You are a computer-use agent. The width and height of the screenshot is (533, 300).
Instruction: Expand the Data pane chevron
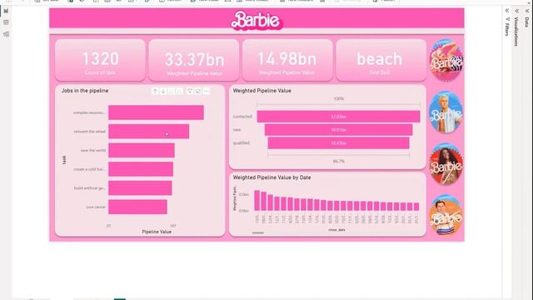(x=527, y=11)
